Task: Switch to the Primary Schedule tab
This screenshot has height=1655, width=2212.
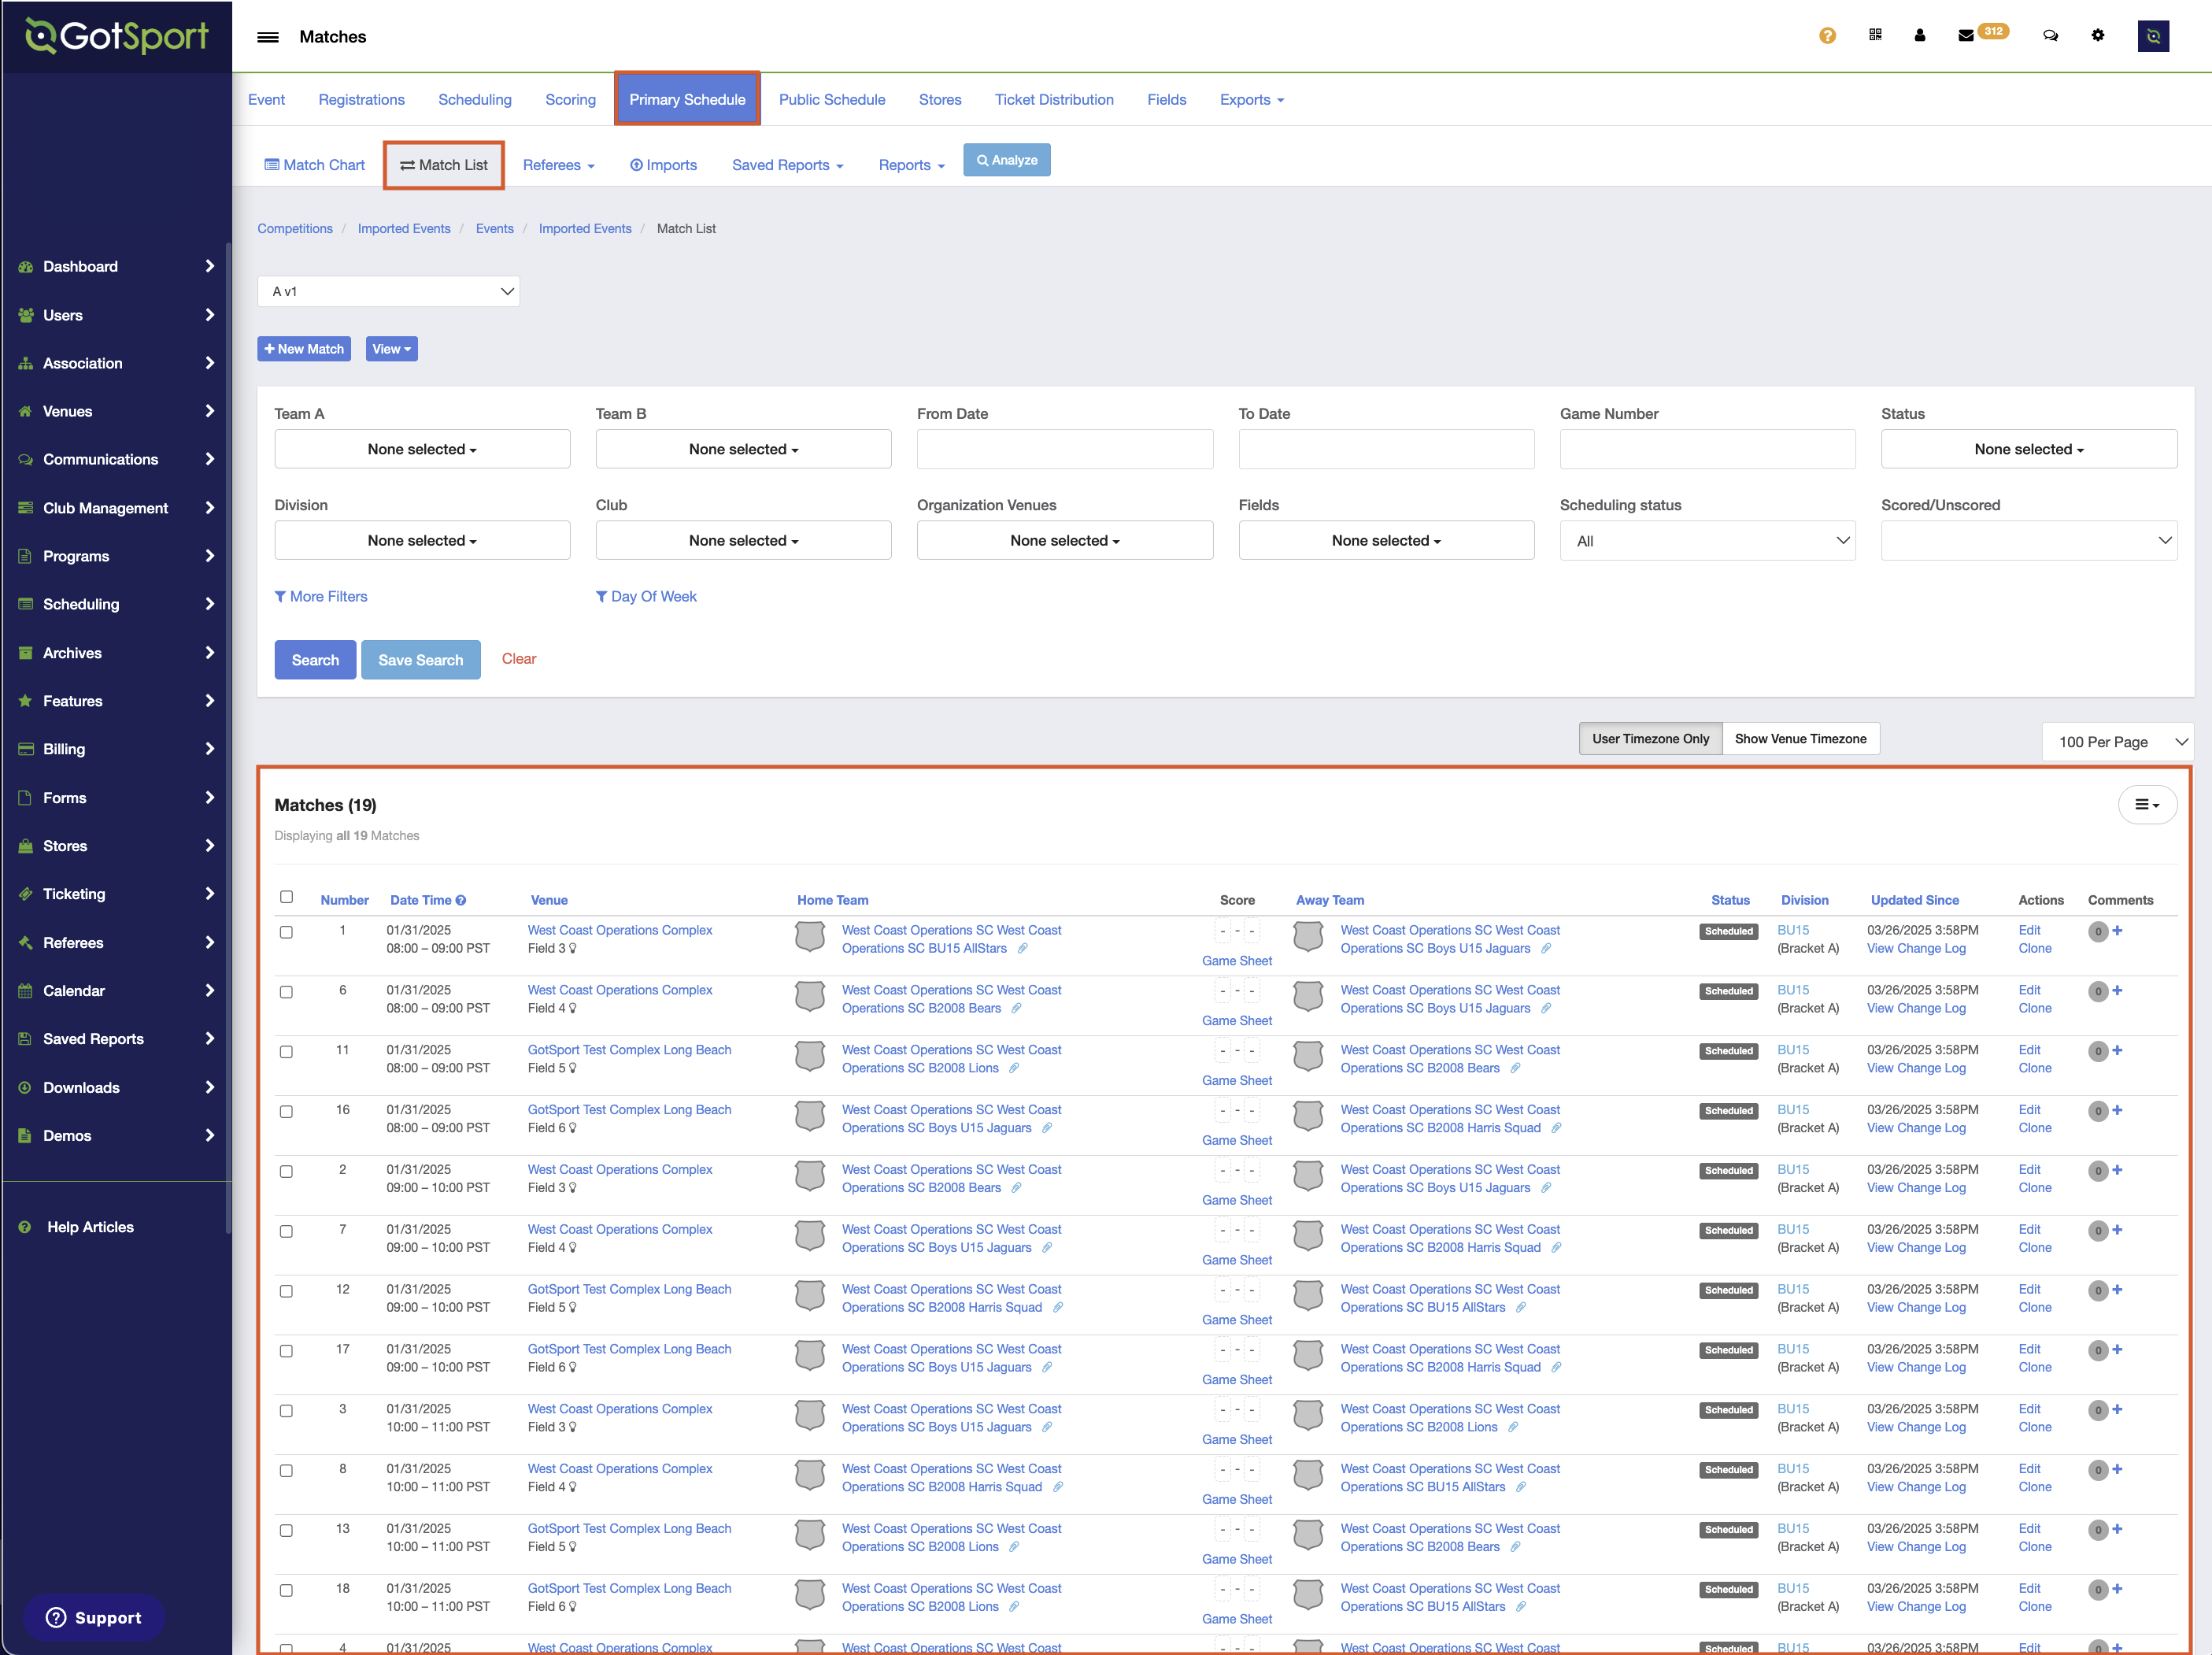Action: [x=687, y=99]
